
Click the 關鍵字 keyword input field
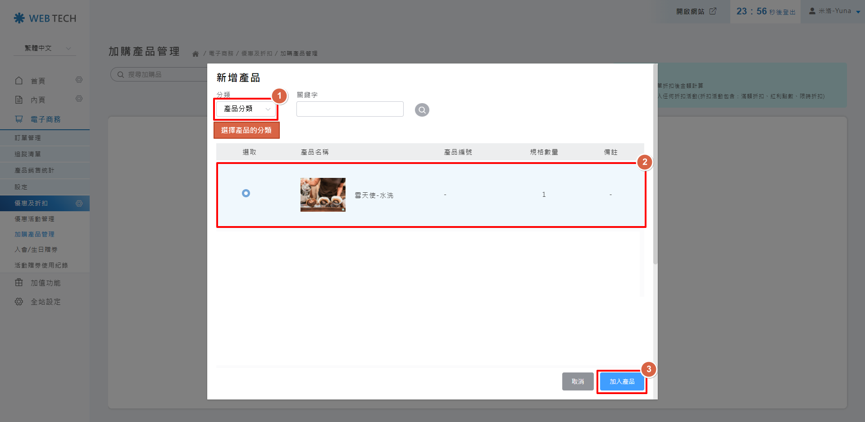coord(350,109)
